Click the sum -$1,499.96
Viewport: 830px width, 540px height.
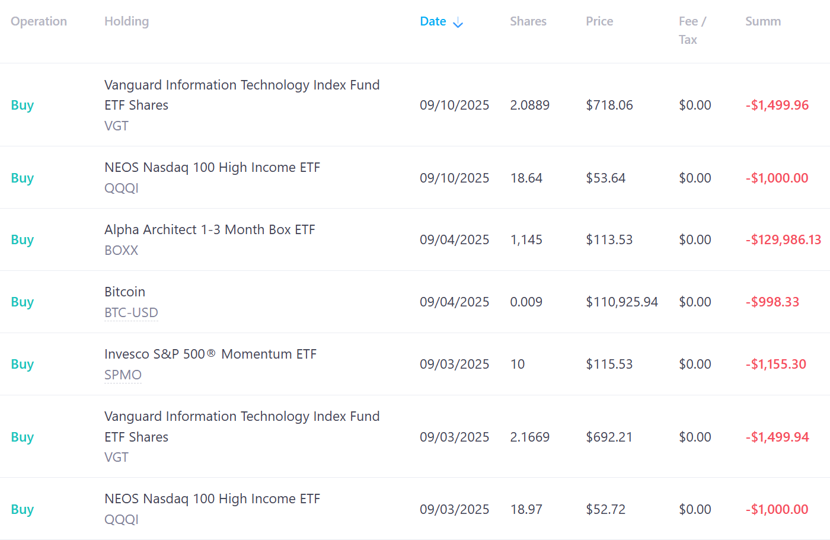[777, 105]
